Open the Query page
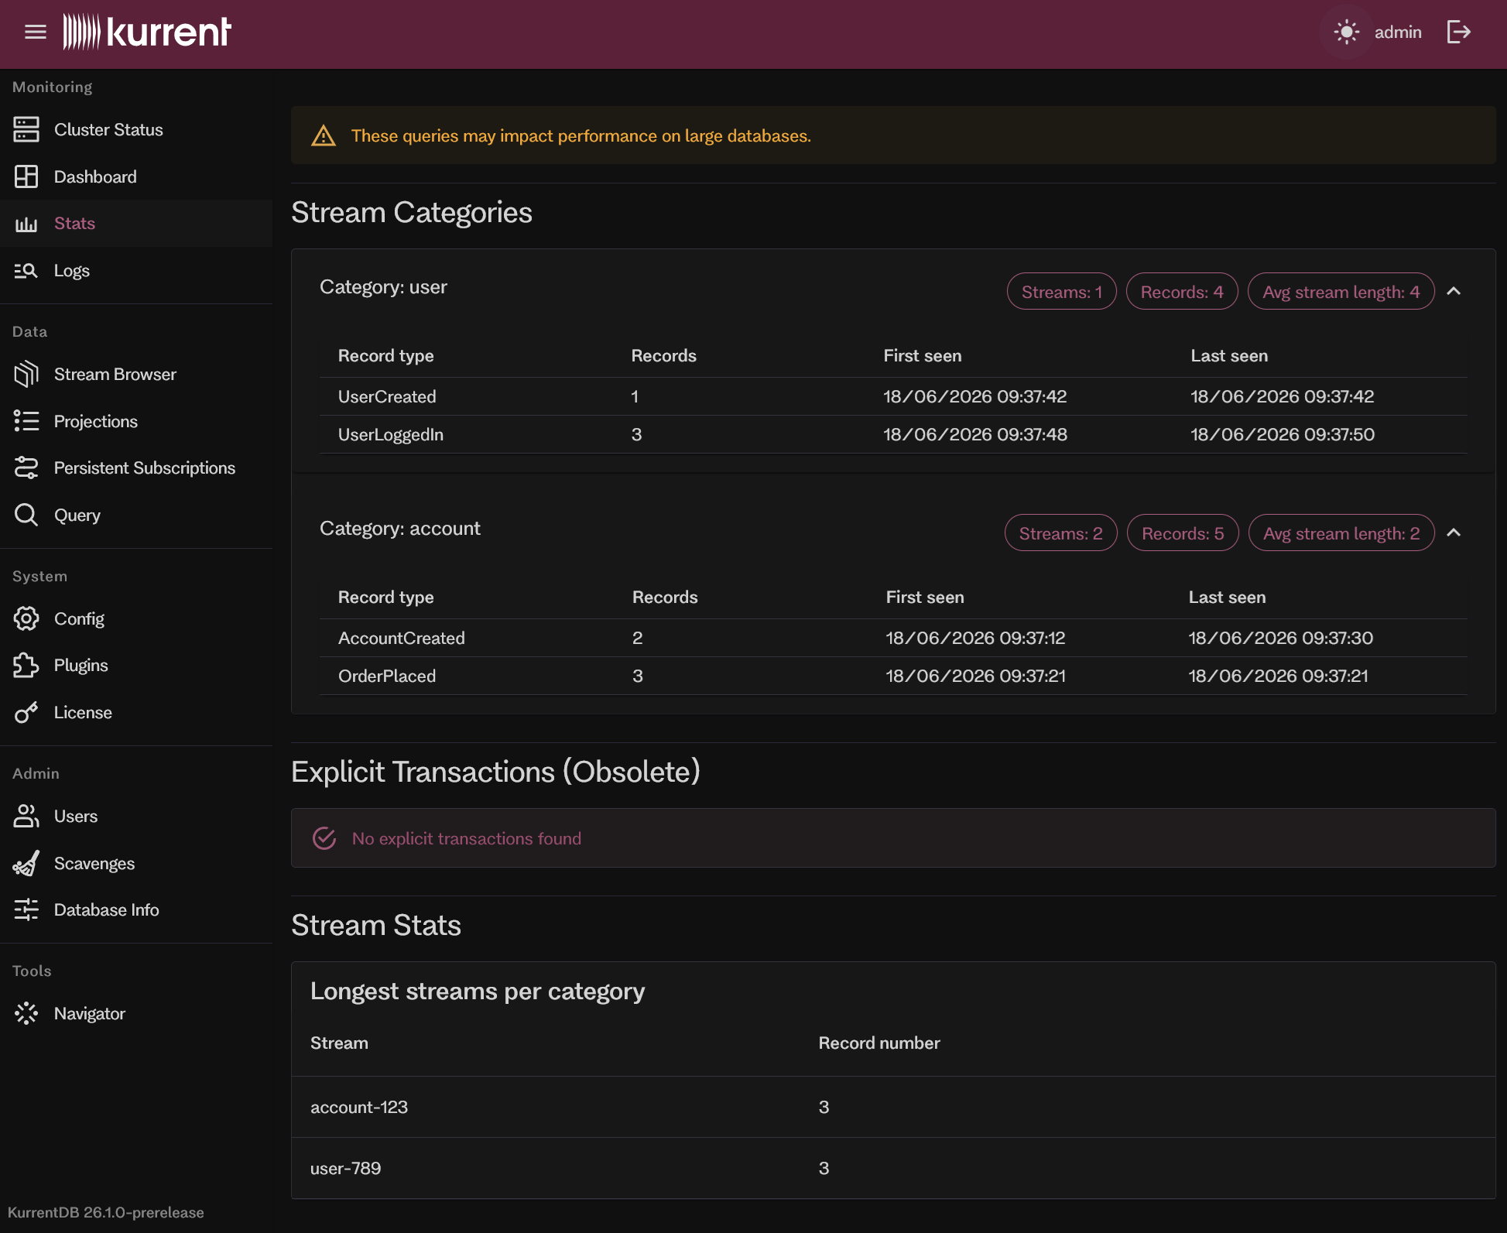This screenshot has height=1233, width=1507. pos(136,515)
